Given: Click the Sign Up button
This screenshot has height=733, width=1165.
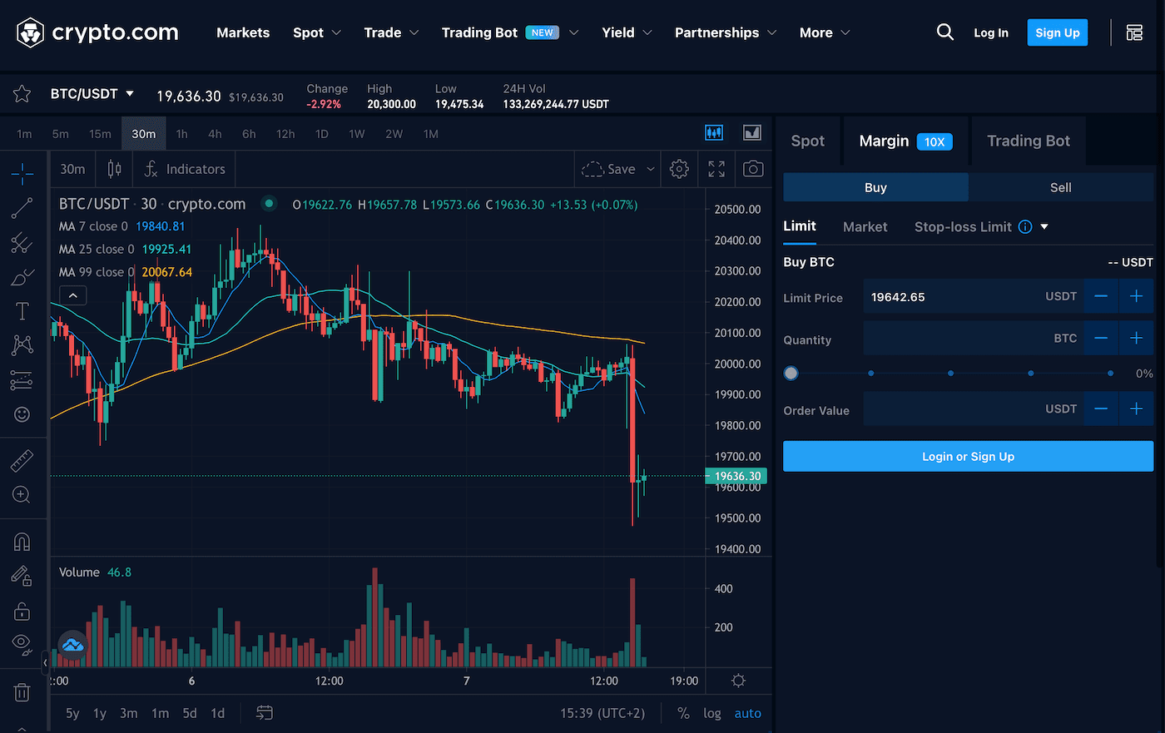Looking at the screenshot, I should 1058,32.
